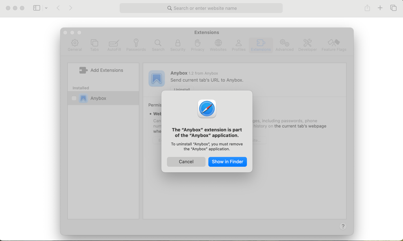Open the sidebar tab group dropdown arrow
403x241 pixels.
tap(46, 8)
